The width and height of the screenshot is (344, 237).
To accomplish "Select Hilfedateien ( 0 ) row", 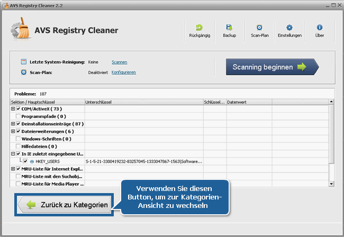I will [x=169, y=146].
